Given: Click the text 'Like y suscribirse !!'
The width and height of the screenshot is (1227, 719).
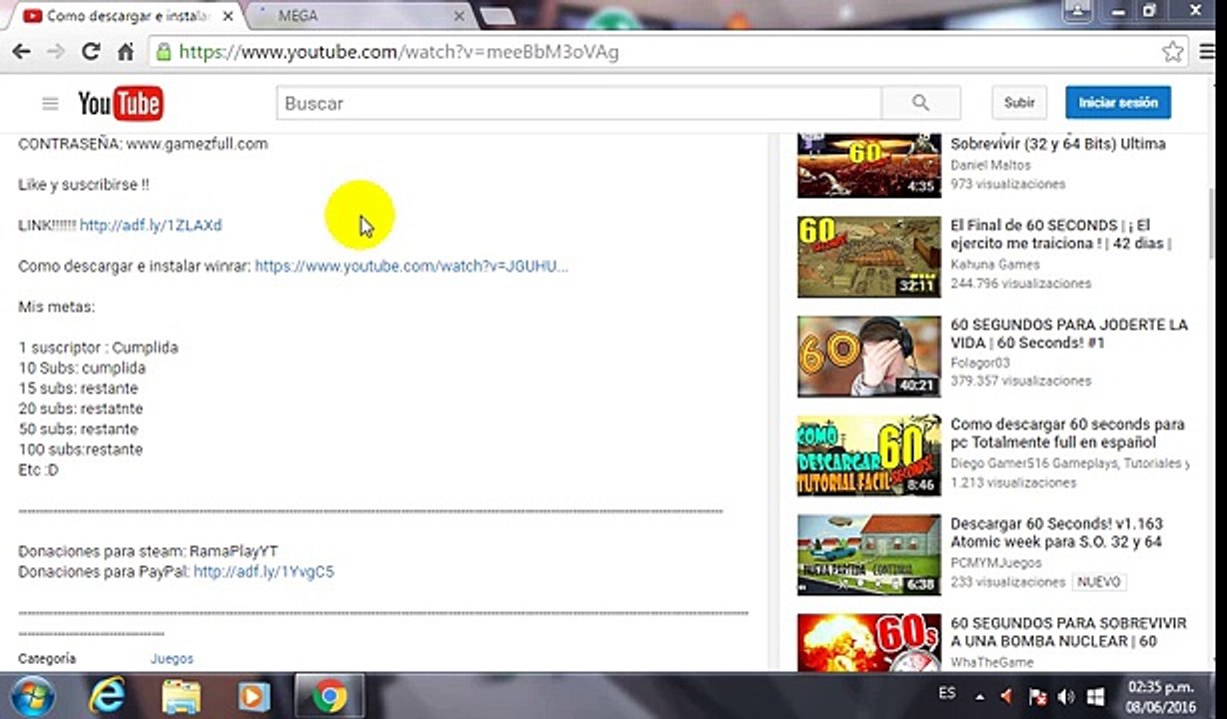Looking at the screenshot, I should coord(84,185).
